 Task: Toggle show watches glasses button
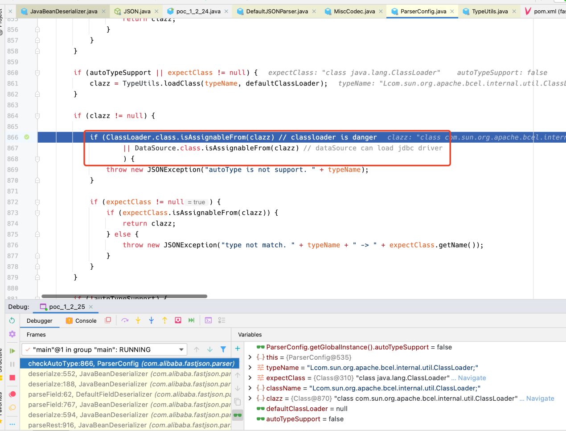tap(238, 415)
